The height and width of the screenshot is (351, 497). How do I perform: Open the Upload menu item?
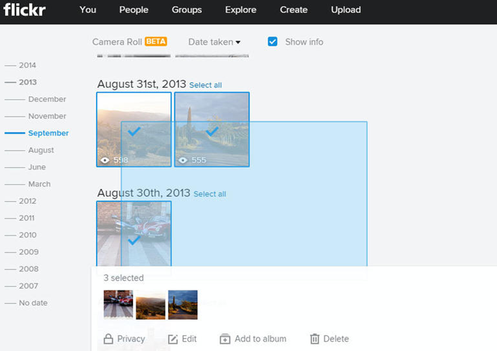[x=346, y=10]
